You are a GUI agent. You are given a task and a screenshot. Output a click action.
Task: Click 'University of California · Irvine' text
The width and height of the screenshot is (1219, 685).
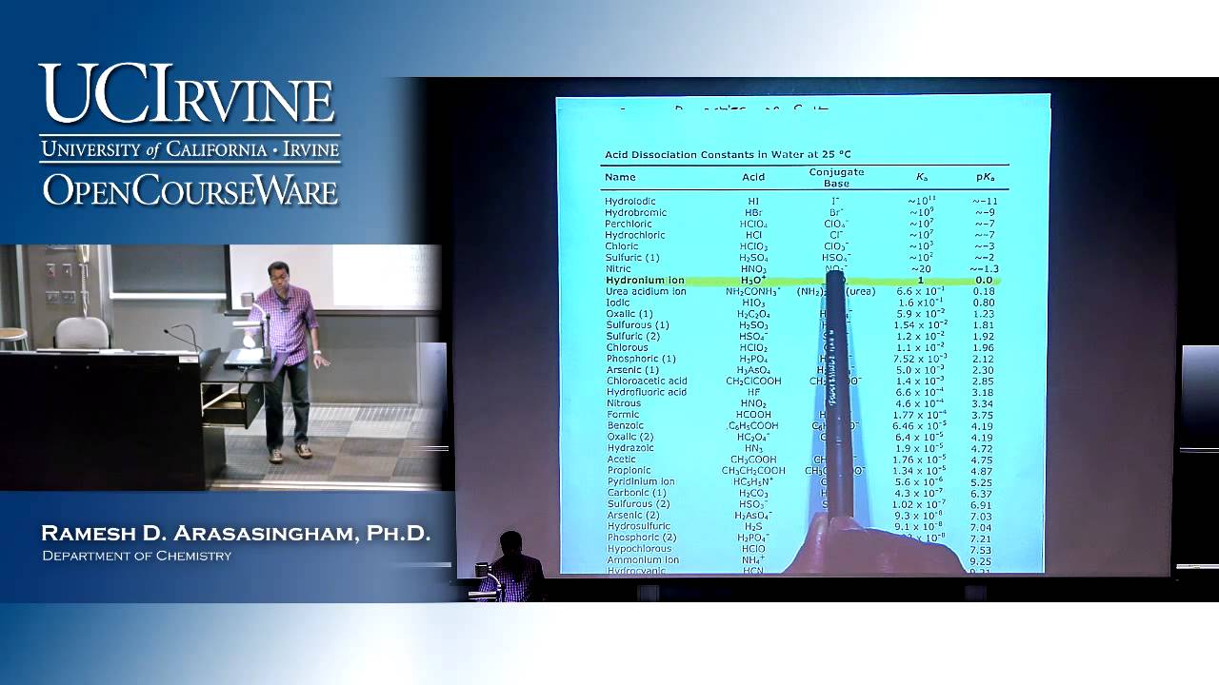point(190,149)
